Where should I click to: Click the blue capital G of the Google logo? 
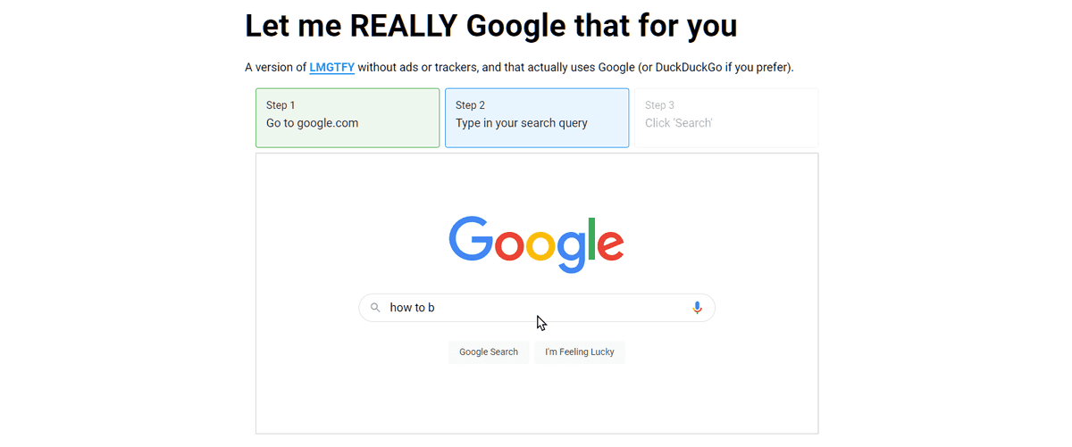470,238
